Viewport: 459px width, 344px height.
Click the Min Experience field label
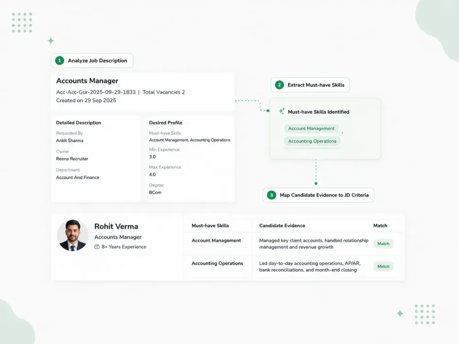click(164, 150)
